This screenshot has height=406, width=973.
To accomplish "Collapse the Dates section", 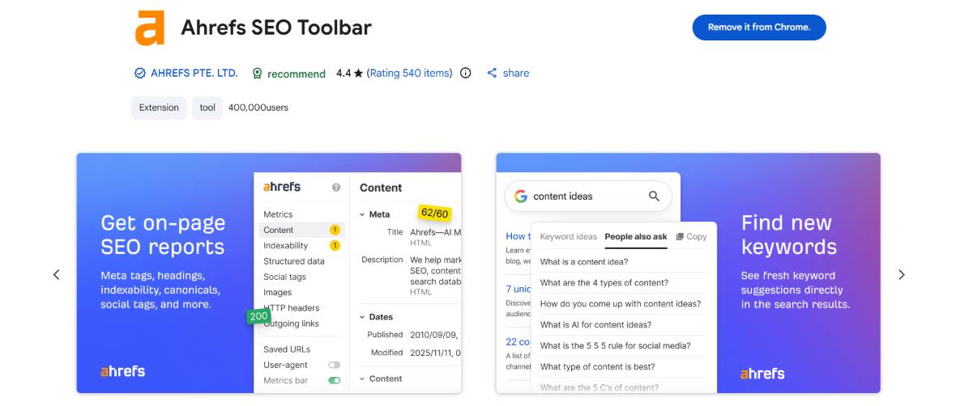I will tap(361, 317).
